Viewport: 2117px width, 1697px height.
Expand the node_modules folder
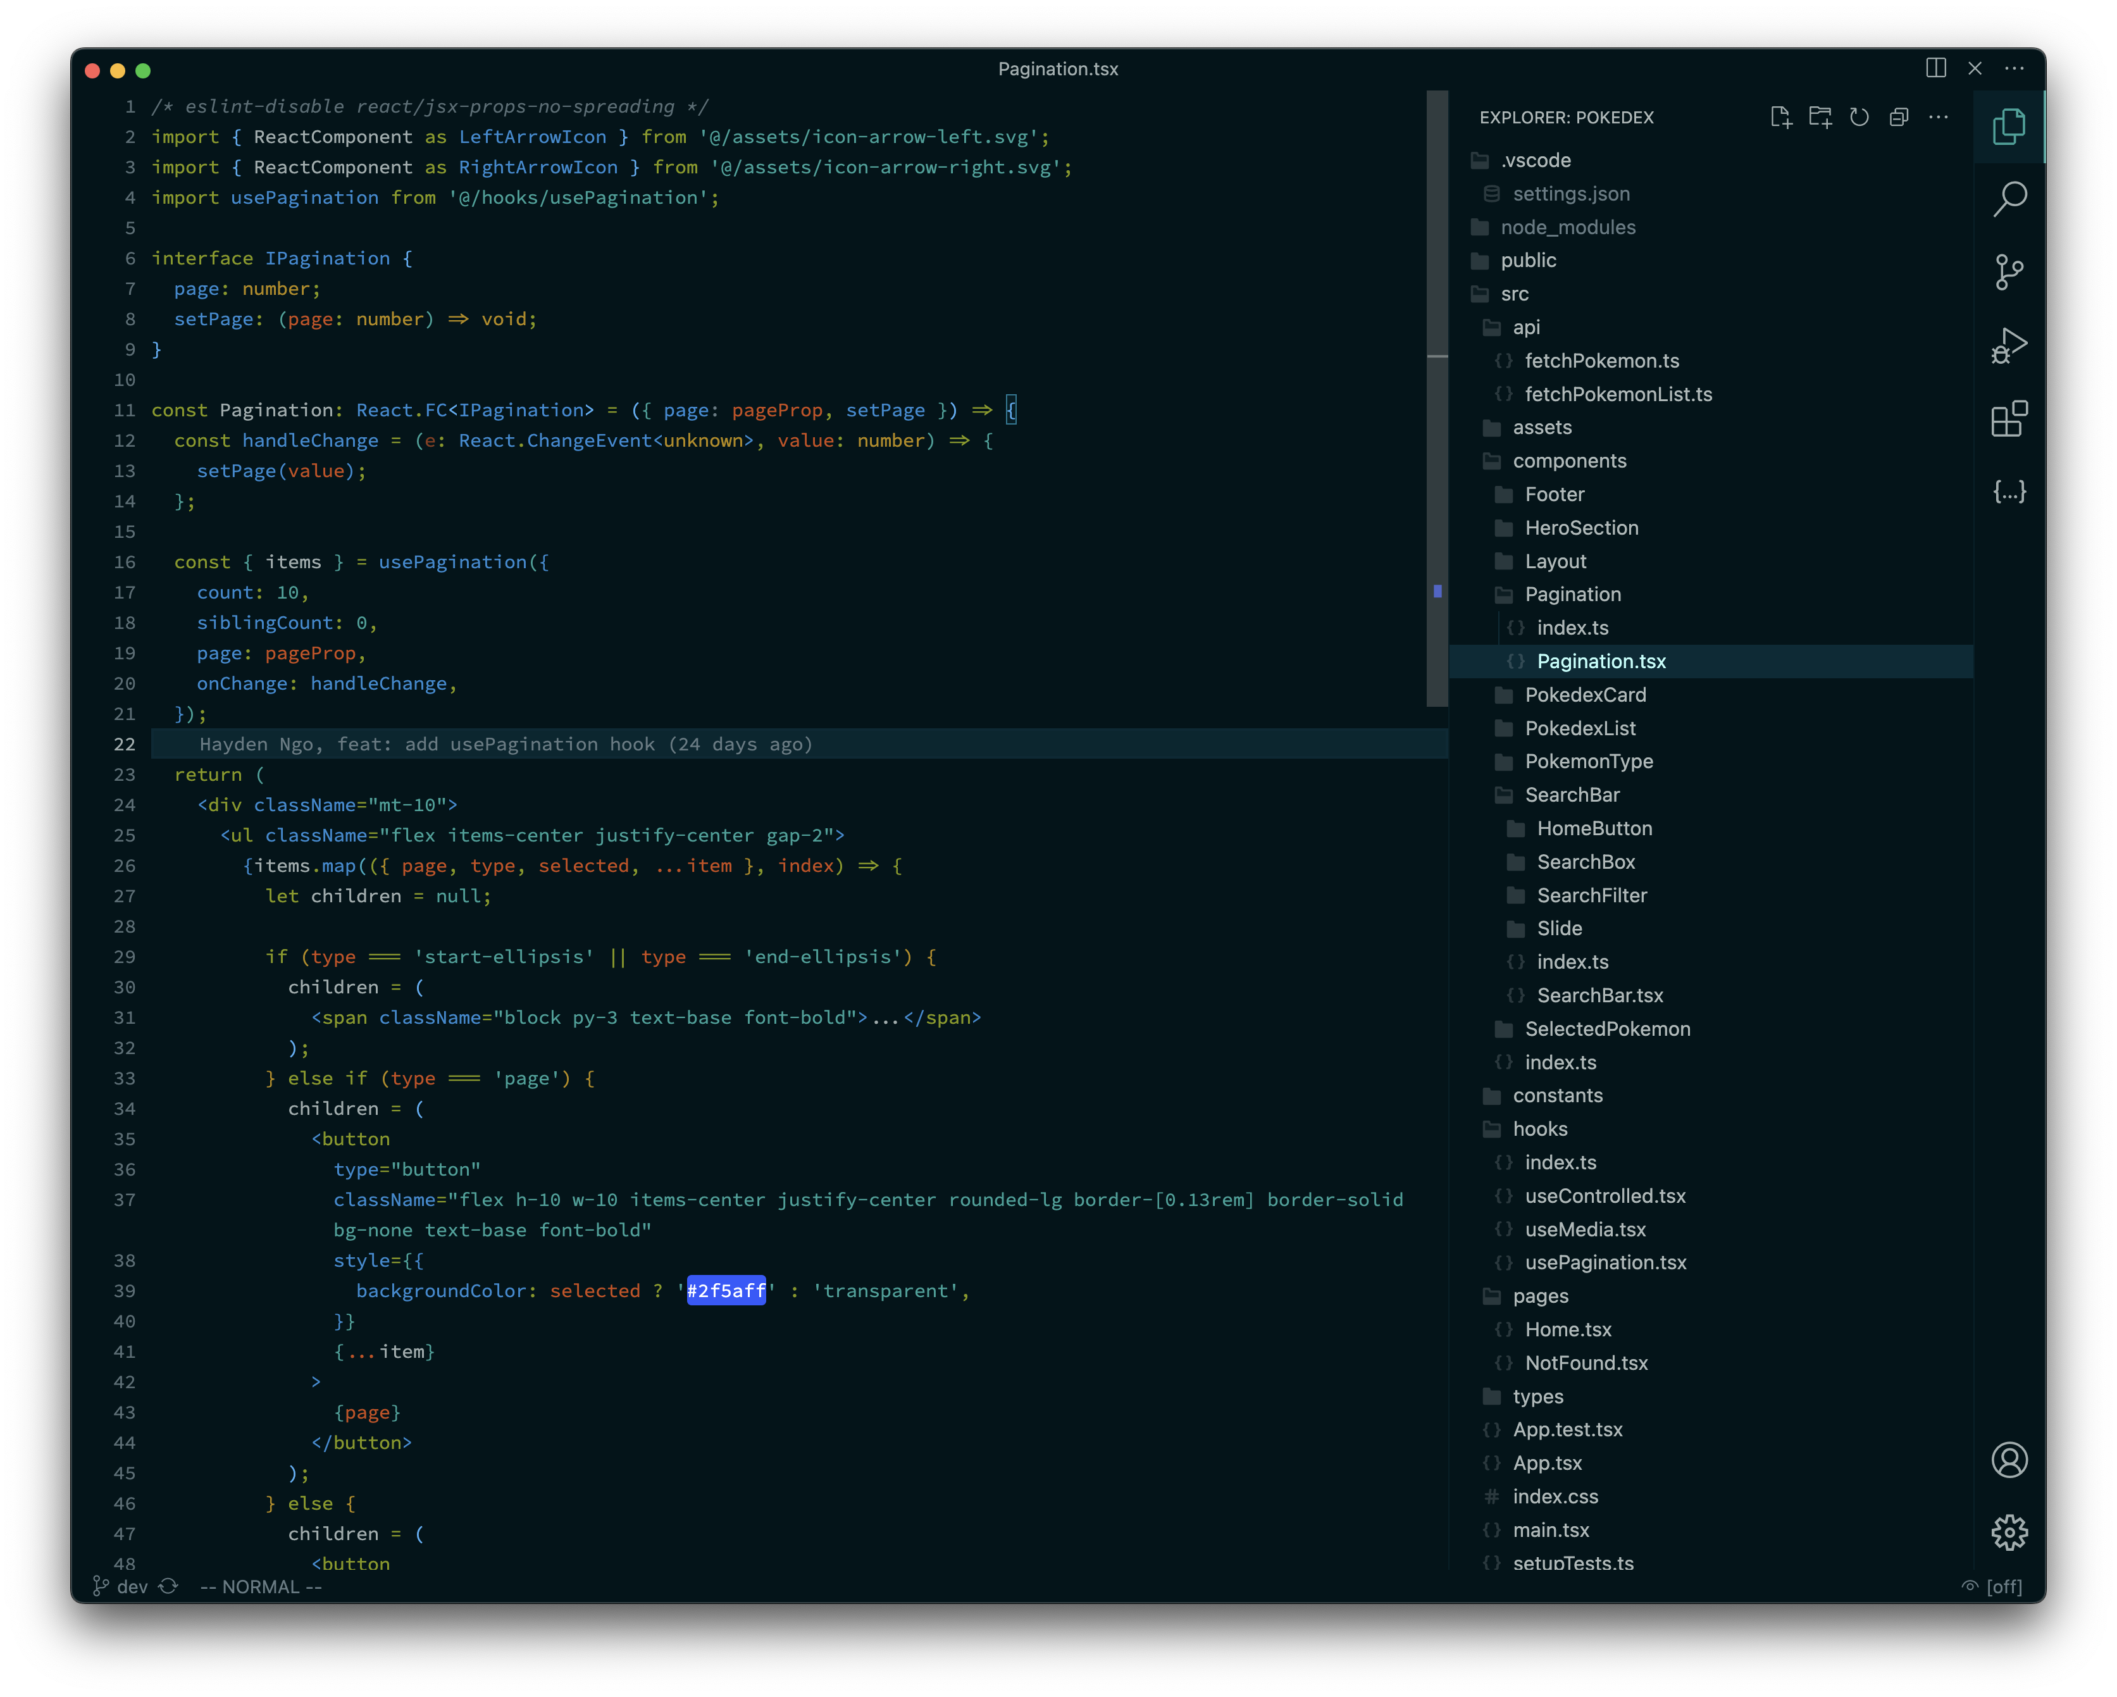tap(1567, 228)
